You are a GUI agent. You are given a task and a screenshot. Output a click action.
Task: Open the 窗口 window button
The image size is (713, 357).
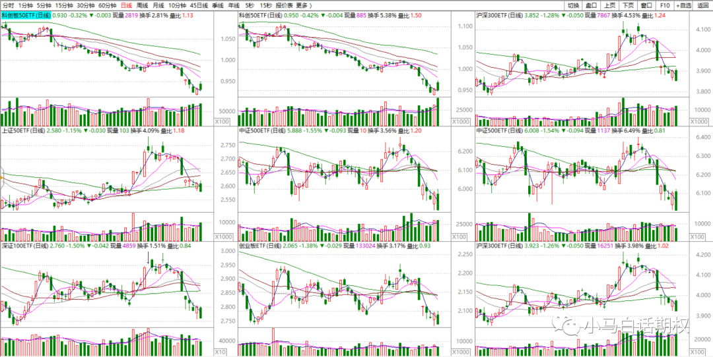point(648,5)
